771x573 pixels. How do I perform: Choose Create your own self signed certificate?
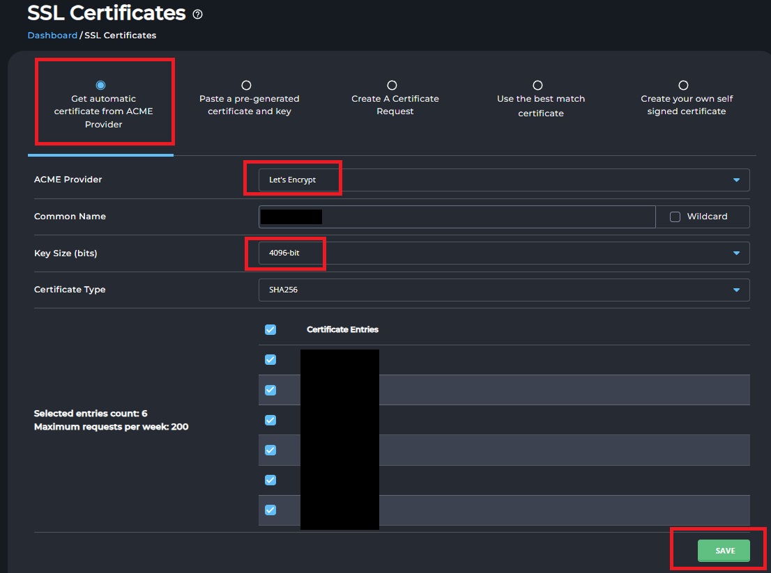click(683, 86)
